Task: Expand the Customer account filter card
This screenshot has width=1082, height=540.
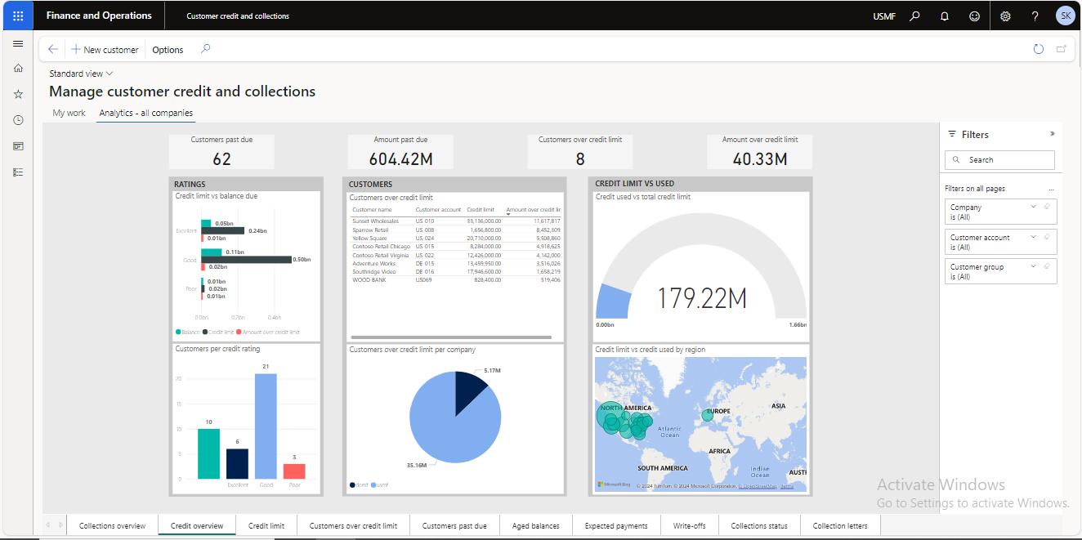Action: click(x=1034, y=237)
